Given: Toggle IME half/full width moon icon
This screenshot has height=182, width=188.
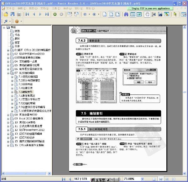Looking at the screenshot, I should click(x=108, y=180).
